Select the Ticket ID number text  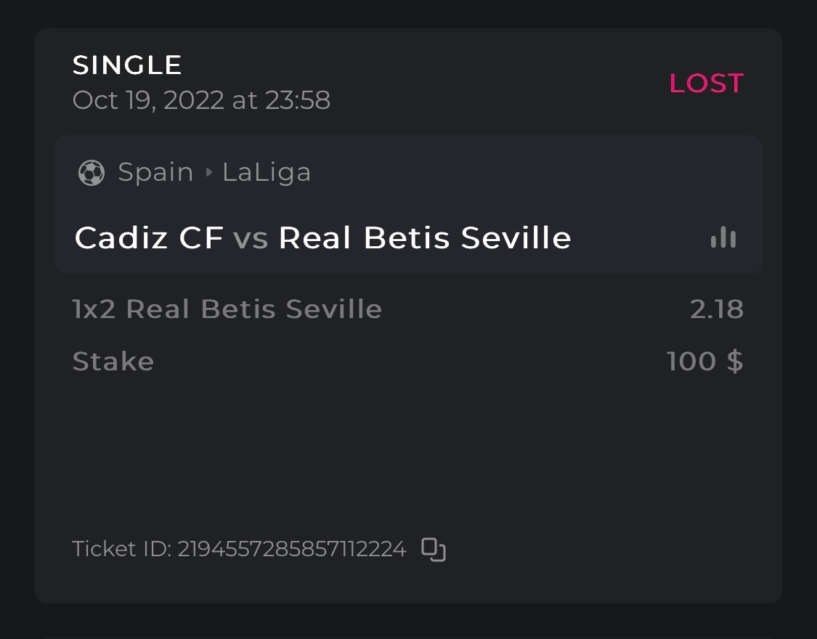tap(292, 549)
